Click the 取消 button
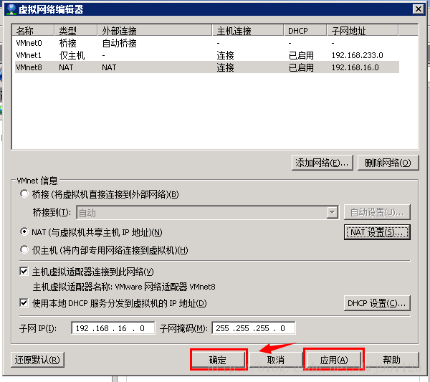 (x=276, y=360)
